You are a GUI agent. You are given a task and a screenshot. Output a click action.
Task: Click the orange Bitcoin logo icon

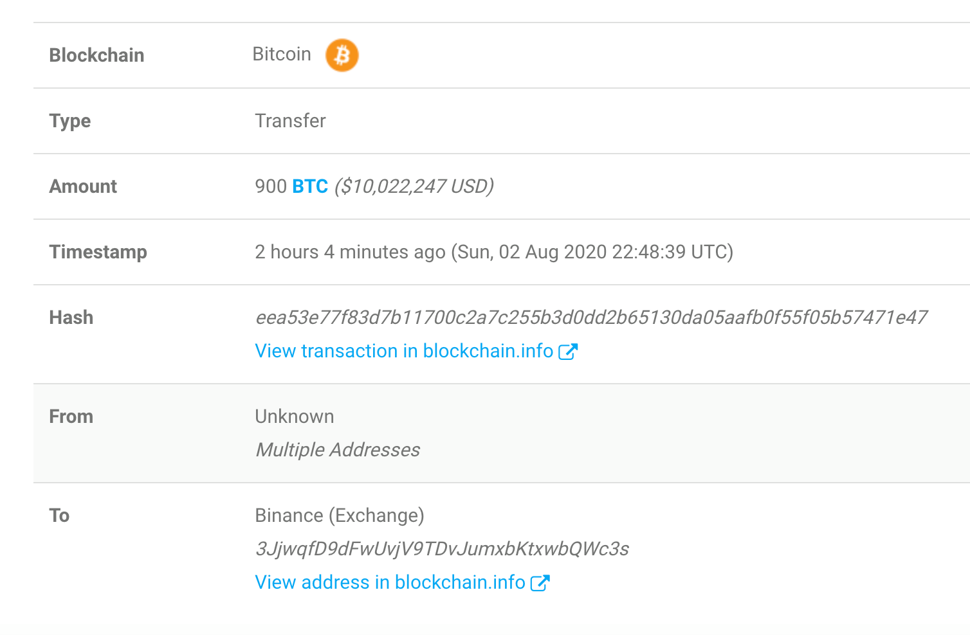click(x=342, y=55)
